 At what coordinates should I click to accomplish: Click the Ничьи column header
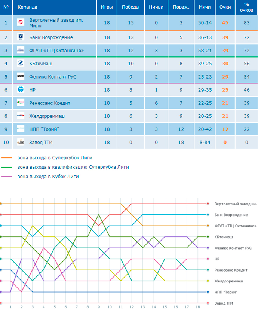pos(156,7)
